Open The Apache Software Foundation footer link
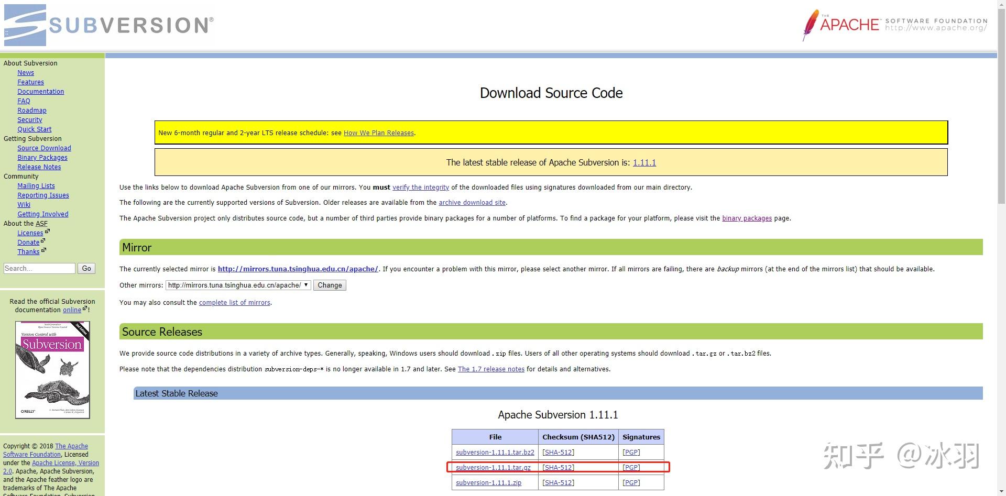This screenshot has height=496, width=1006. click(46, 450)
